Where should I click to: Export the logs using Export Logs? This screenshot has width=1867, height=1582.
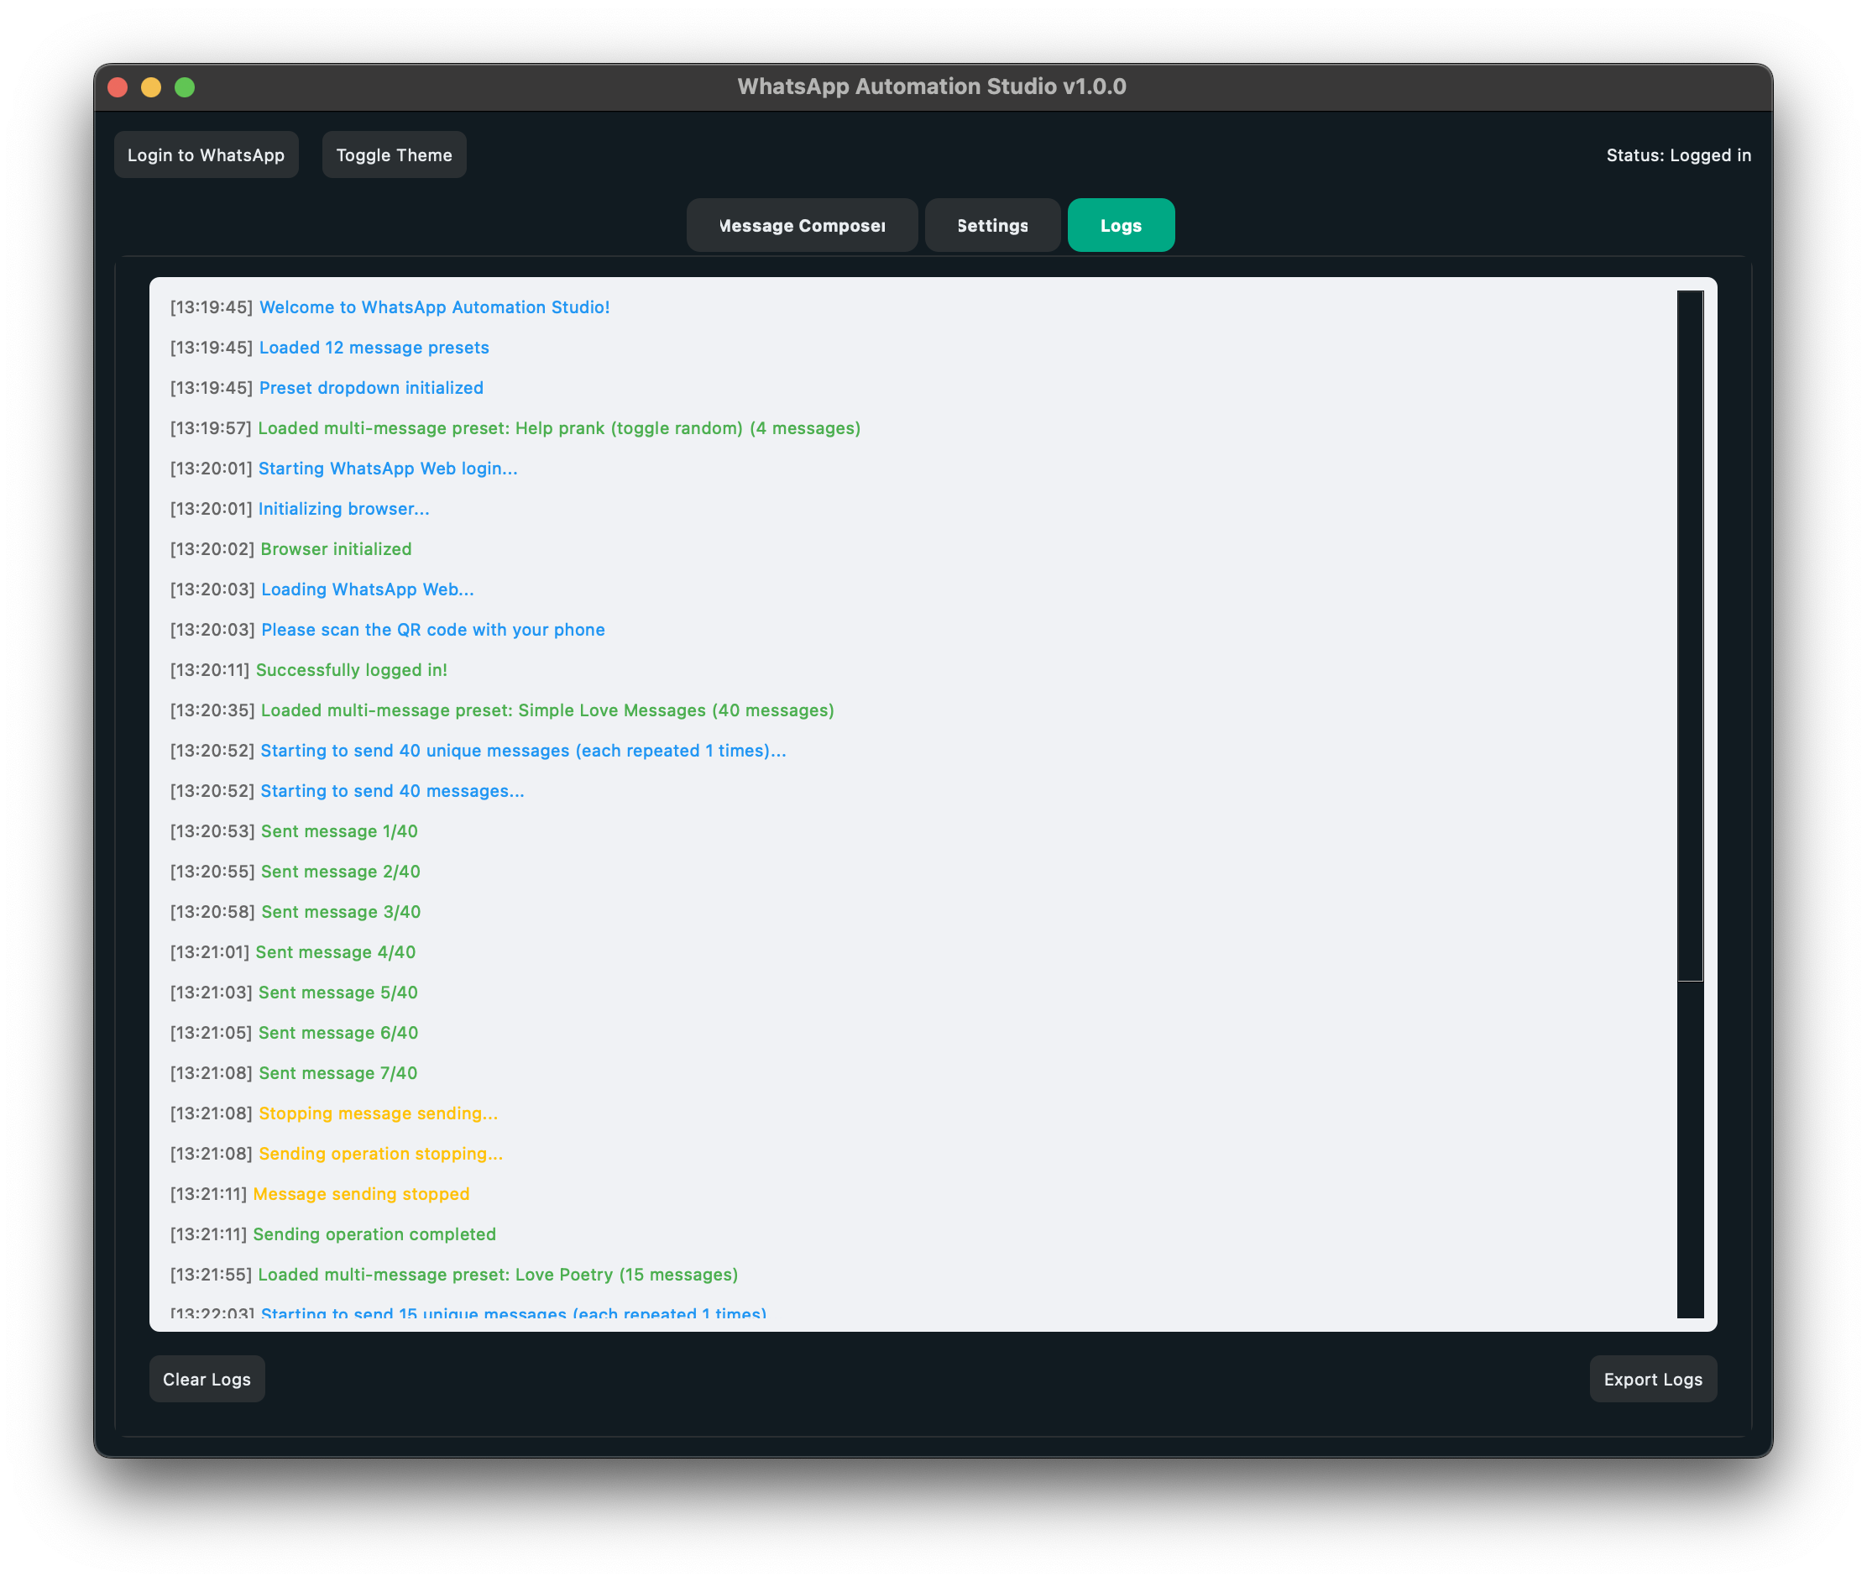coord(1652,1379)
